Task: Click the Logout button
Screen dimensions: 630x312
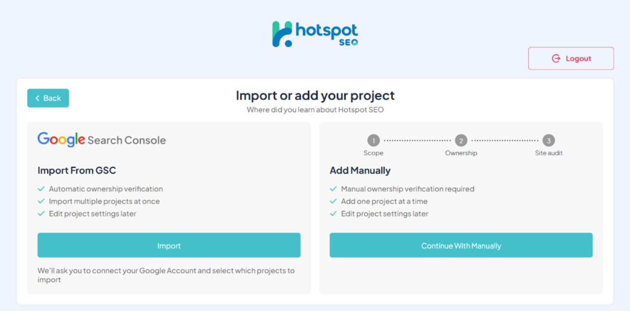Action: pos(571,59)
